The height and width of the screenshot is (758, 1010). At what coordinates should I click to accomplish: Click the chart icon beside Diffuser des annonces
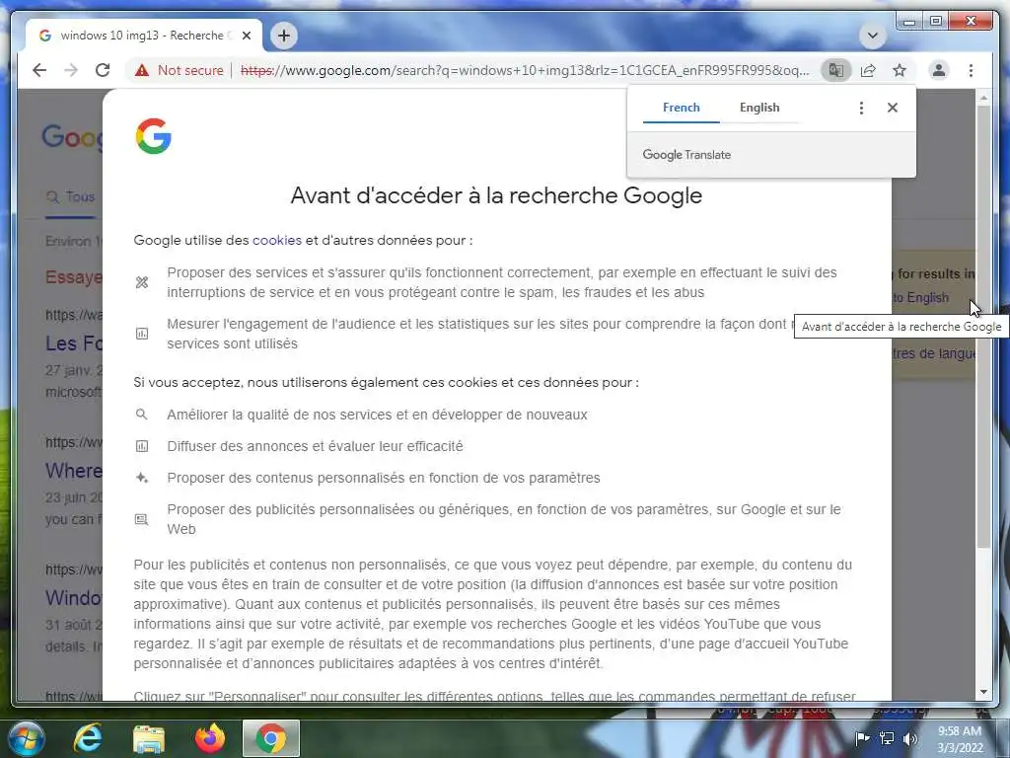click(142, 446)
